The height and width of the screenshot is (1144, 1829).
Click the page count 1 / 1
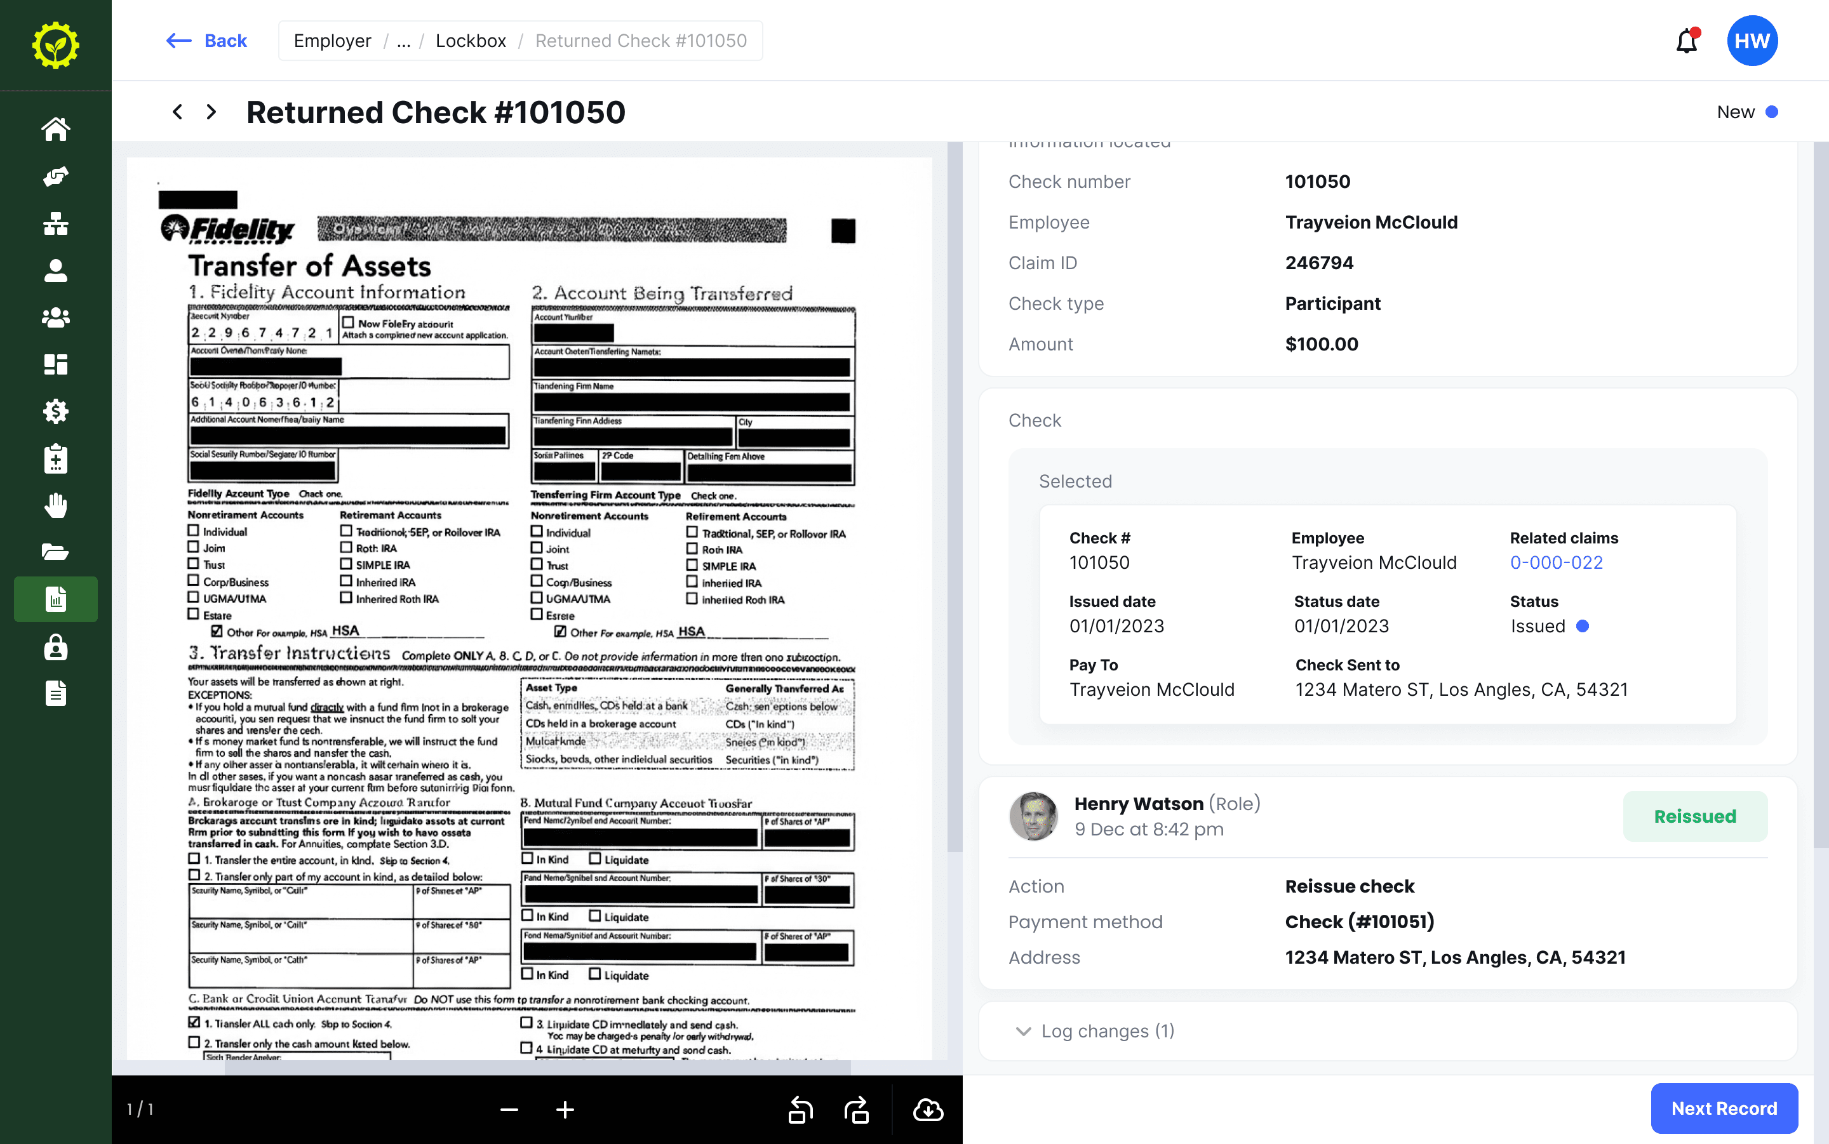[x=140, y=1109]
